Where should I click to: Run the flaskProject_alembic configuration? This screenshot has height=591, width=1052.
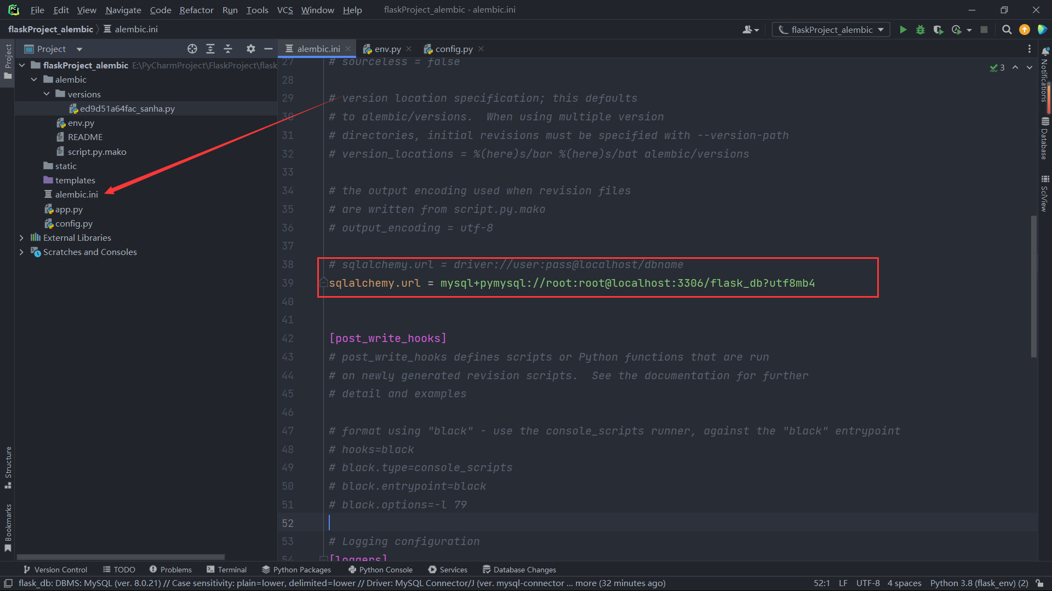coord(903,30)
